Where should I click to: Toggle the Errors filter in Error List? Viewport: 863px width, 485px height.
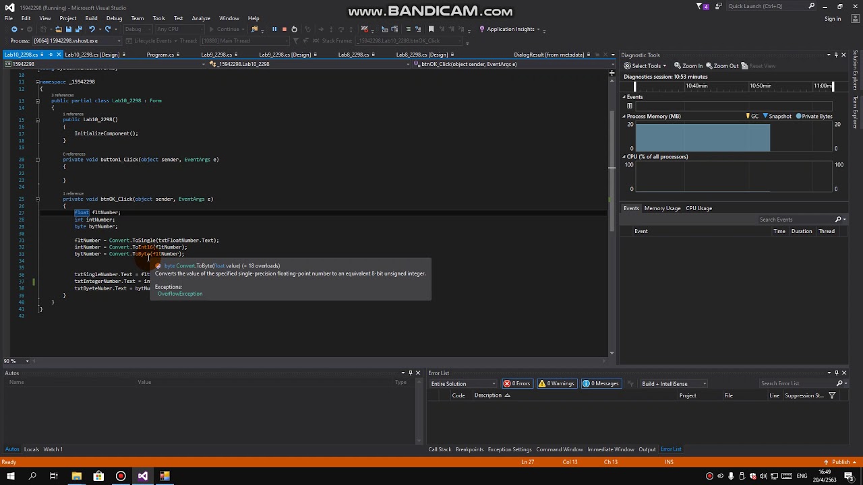(516, 384)
